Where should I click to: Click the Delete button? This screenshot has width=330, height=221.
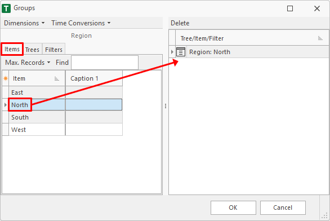coord(180,23)
